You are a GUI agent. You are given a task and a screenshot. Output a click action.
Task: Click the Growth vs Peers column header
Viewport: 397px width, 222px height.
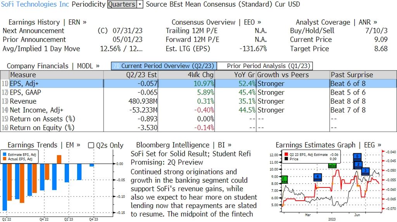[293, 75]
